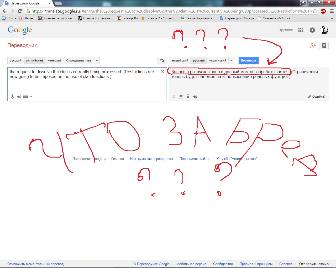Open a new tab button

pos(58,3)
